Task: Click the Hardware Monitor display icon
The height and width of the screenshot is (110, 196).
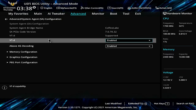Action: (165, 13)
